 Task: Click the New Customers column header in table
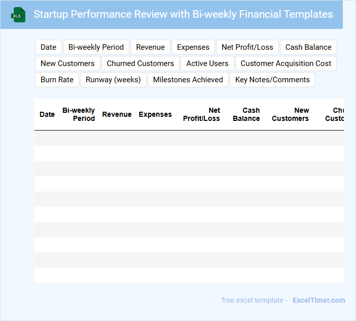[x=291, y=114]
